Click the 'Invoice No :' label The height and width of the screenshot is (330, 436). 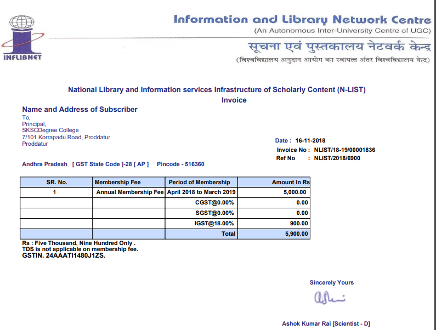tap(293, 150)
